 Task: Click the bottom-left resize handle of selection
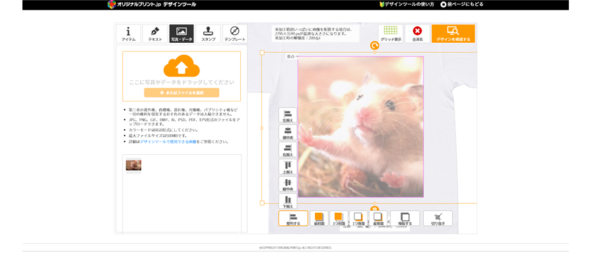coord(262,203)
